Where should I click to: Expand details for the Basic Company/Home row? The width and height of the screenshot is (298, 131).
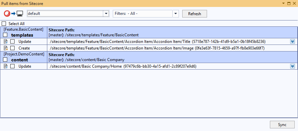coord(292,66)
